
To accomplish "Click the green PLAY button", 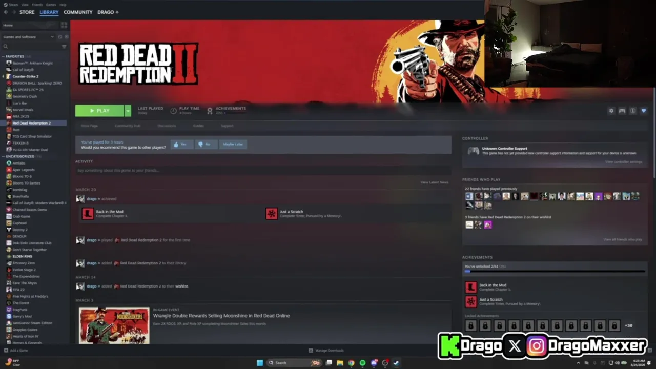I will click(99, 111).
